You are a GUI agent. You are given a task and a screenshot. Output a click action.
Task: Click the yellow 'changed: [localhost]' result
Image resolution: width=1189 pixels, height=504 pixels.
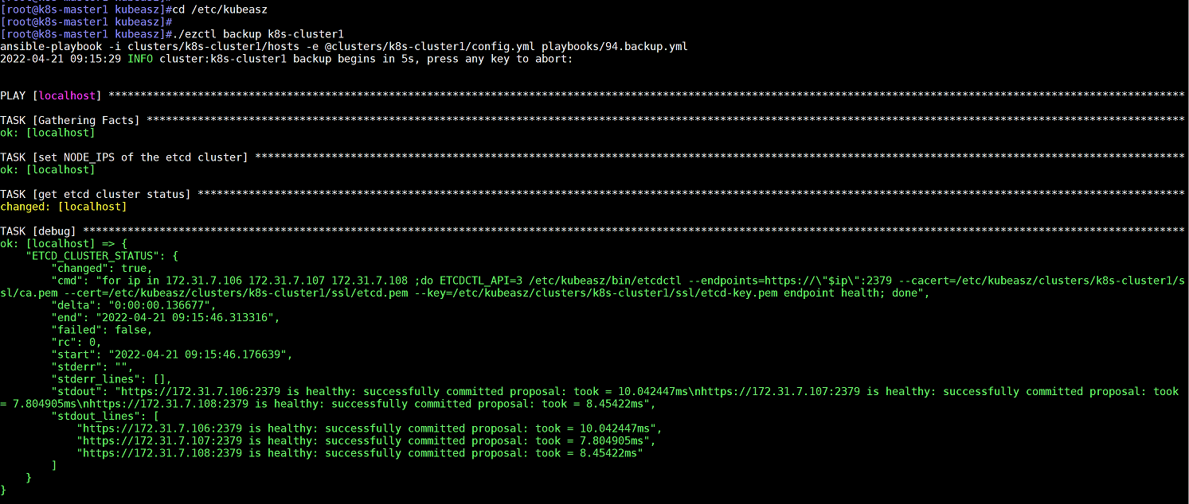pyautogui.click(x=64, y=207)
